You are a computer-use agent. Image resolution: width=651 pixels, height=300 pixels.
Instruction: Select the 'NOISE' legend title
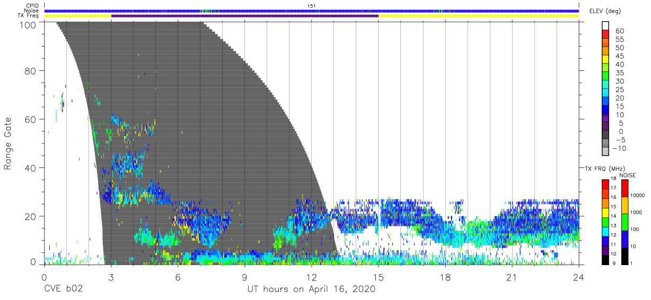(x=629, y=175)
